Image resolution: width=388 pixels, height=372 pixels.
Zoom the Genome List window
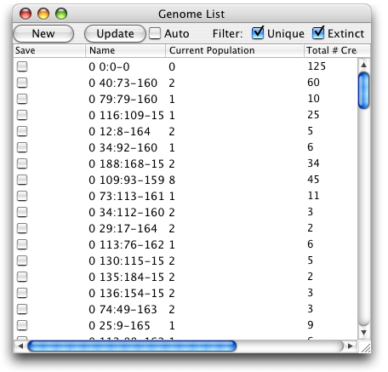61,14
